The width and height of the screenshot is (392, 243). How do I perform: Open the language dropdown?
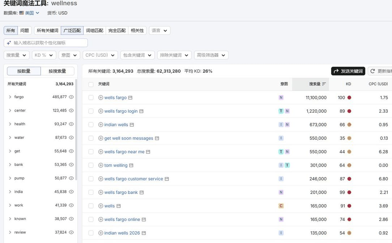(x=159, y=30)
